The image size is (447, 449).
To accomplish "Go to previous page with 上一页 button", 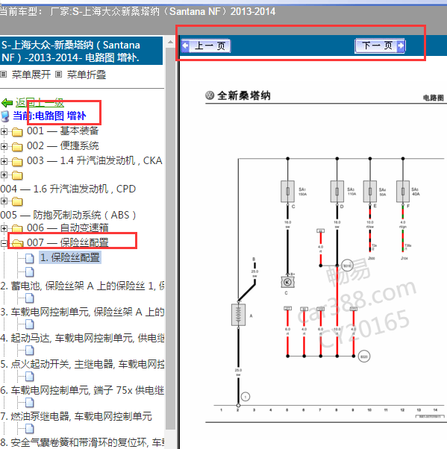I will click(x=206, y=45).
